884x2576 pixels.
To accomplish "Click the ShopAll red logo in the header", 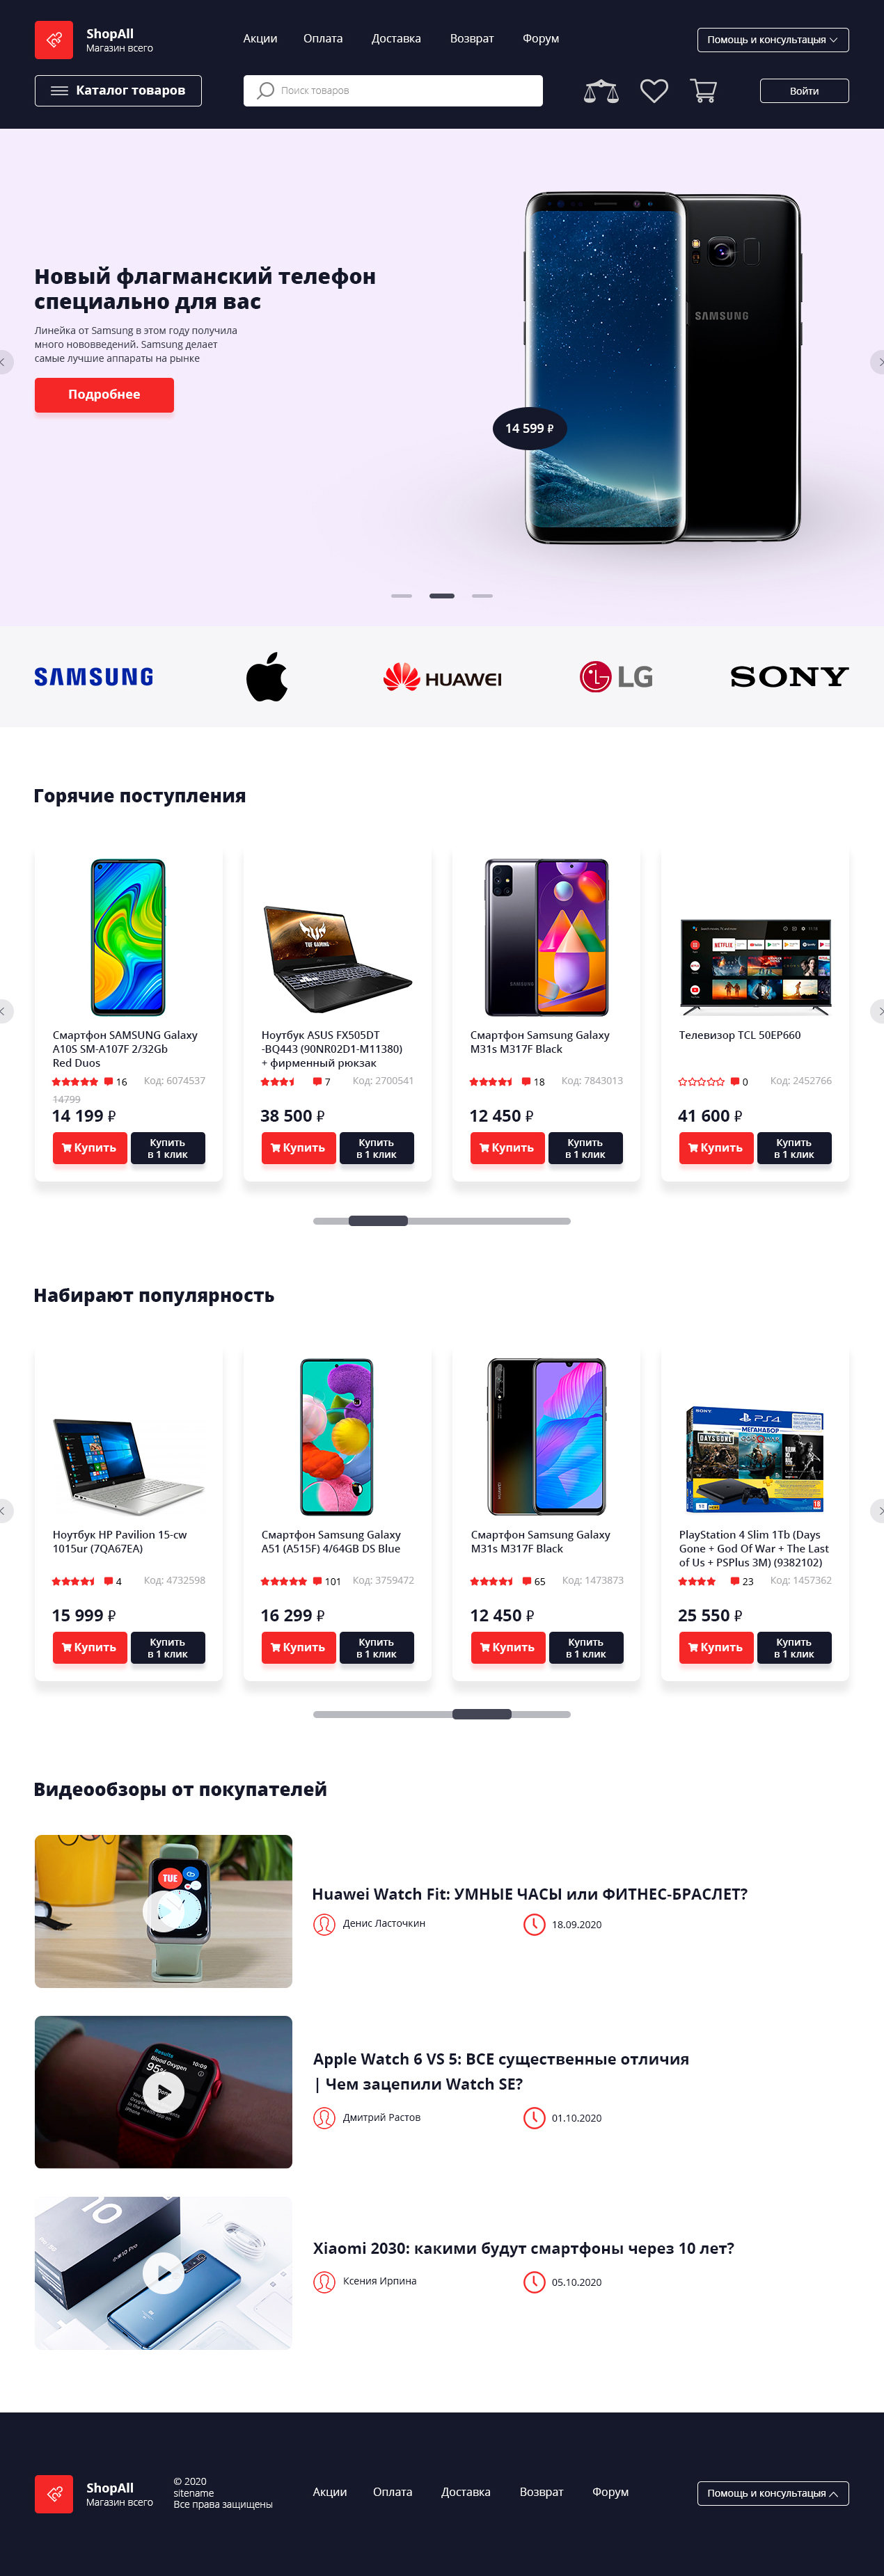I will 54,40.
